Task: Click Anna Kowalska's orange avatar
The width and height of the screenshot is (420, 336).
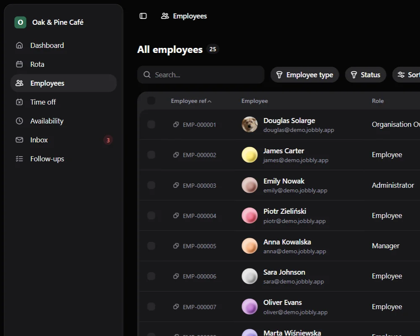Action: coord(249,246)
